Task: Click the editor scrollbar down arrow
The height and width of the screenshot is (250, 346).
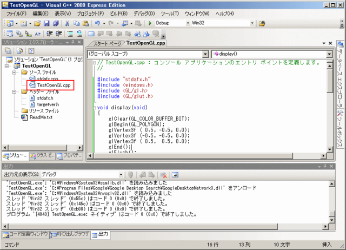Action: 330,149
